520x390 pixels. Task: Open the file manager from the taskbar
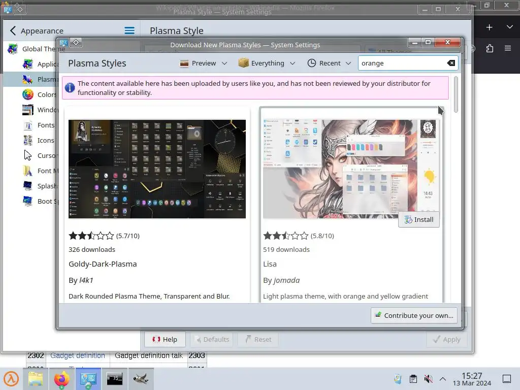[36, 379]
